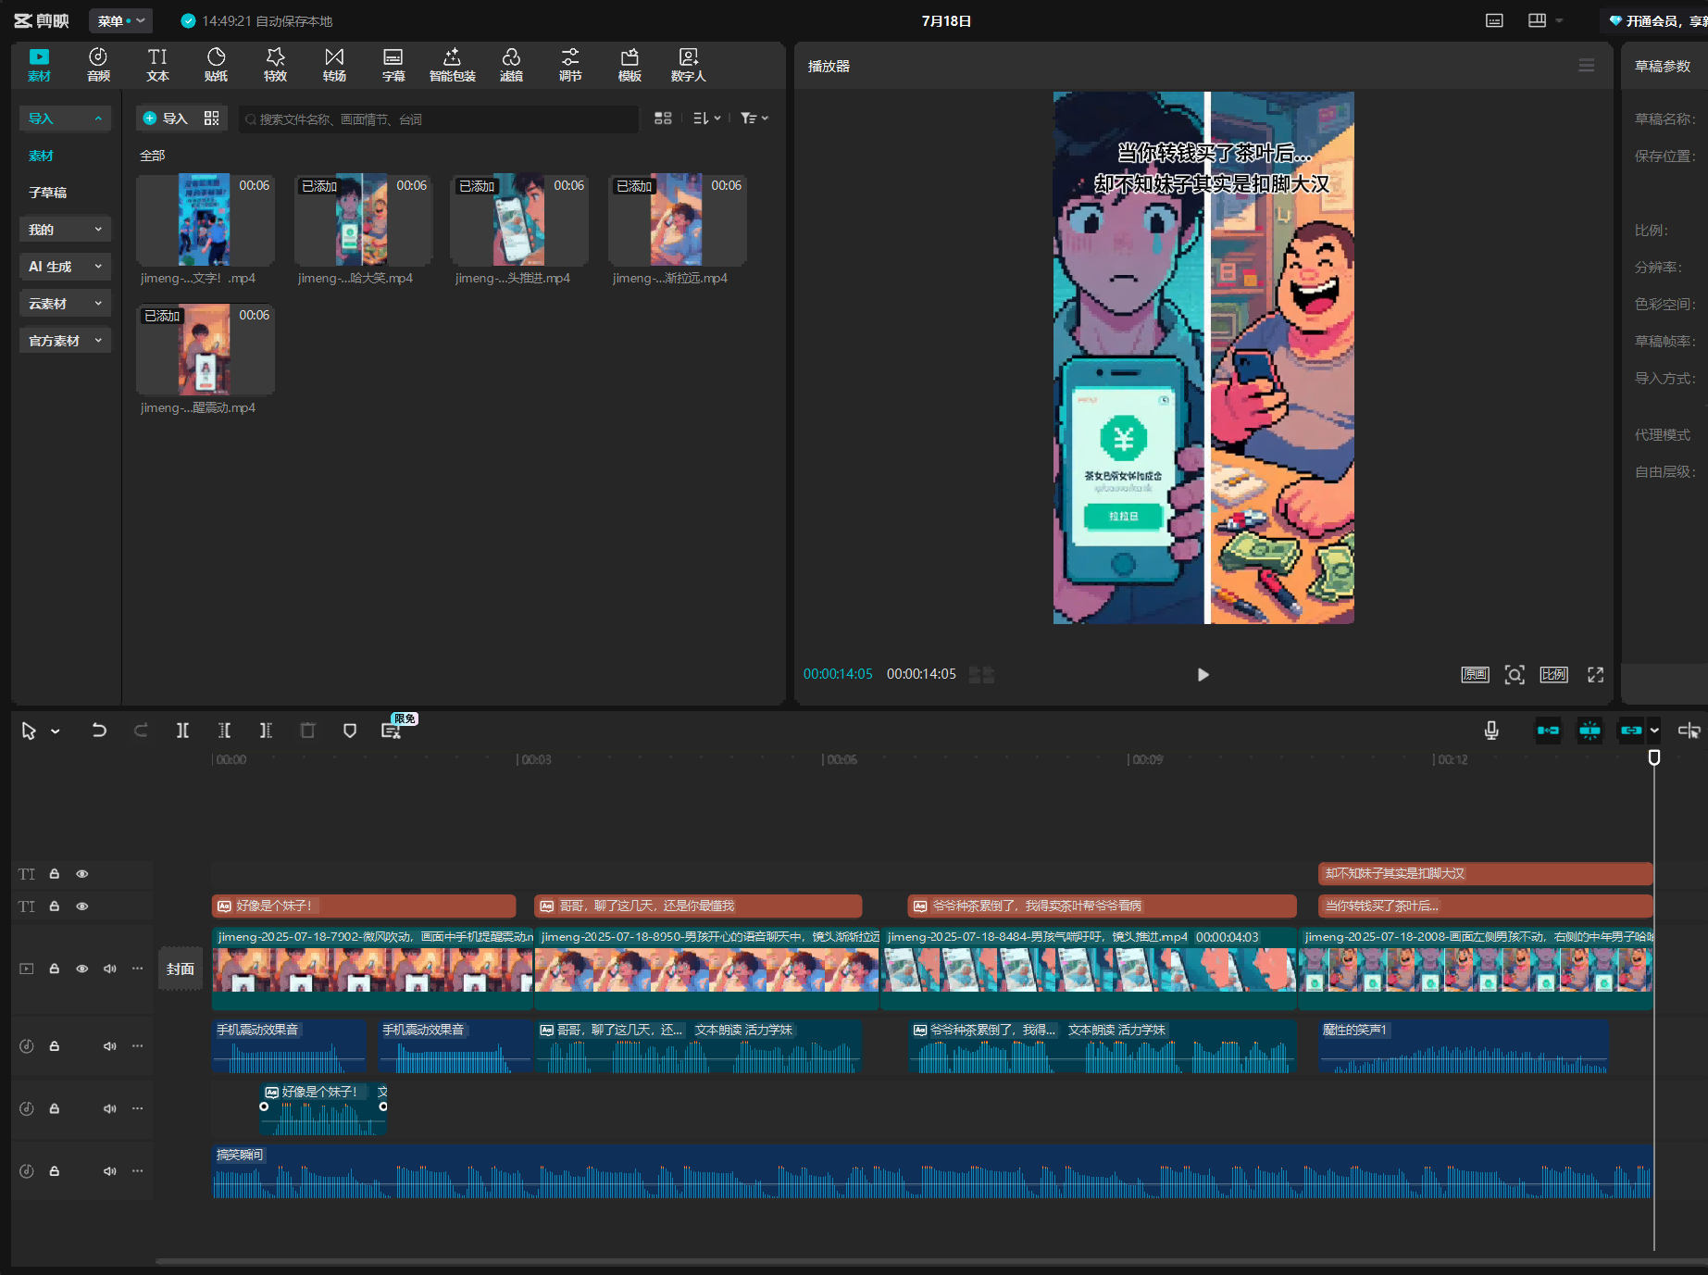Click the 导入 import button with plus
The image size is (1708, 1275).
click(165, 119)
